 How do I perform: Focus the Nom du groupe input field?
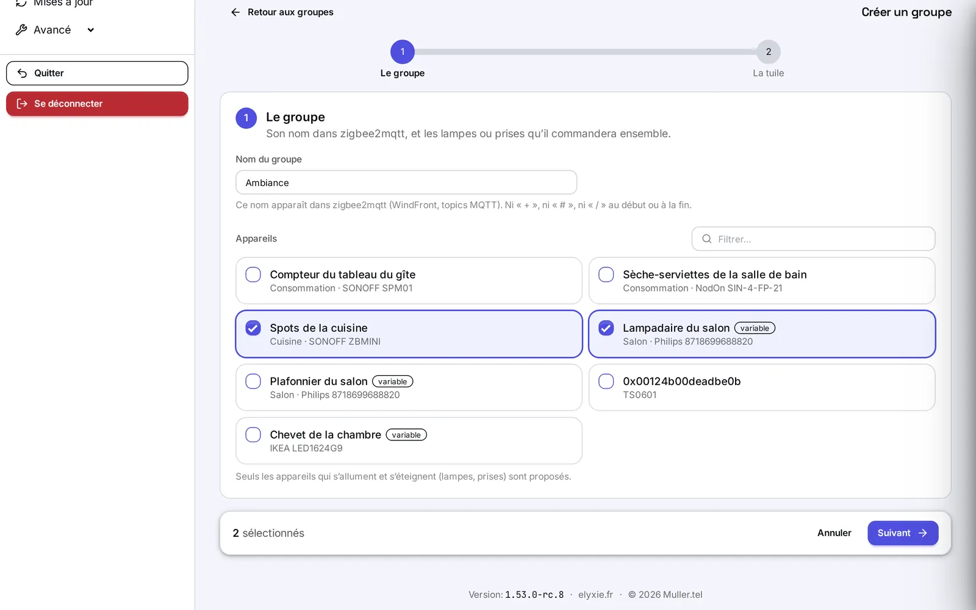pyautogui.click(x=406, y=182)
